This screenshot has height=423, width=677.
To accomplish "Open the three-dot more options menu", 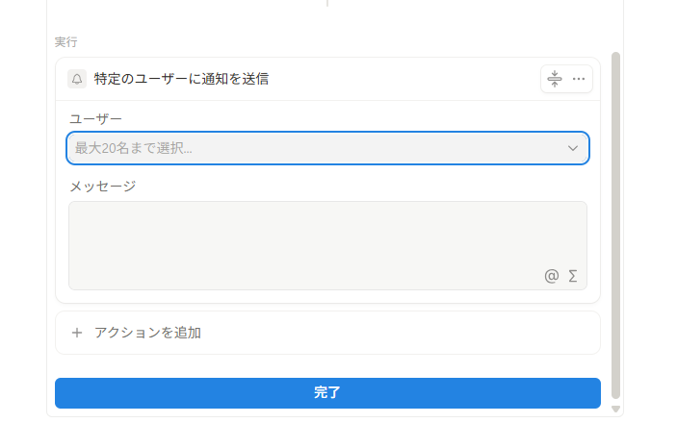I will [579, 79].
